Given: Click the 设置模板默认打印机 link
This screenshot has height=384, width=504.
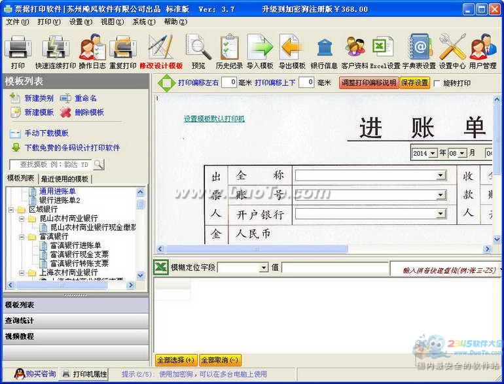Looking at the screenshot, I should tap(214, 119).
